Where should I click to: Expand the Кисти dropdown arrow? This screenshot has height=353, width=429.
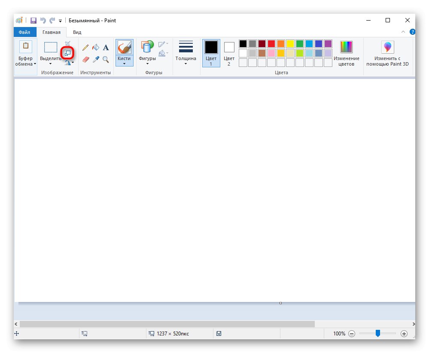(x=124, y=64)
